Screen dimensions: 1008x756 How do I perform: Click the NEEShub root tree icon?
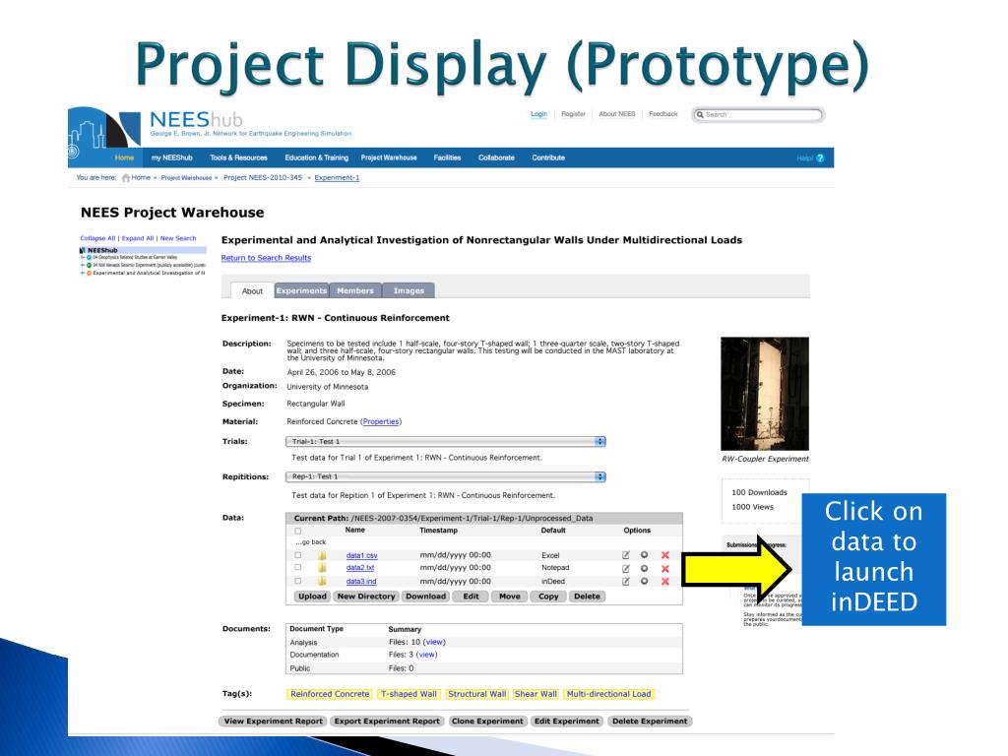(x=83, y=250)
